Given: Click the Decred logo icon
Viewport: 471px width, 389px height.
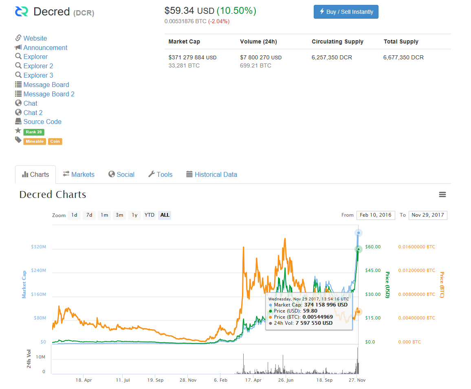Looking at the screenshot, I should 22,12.
